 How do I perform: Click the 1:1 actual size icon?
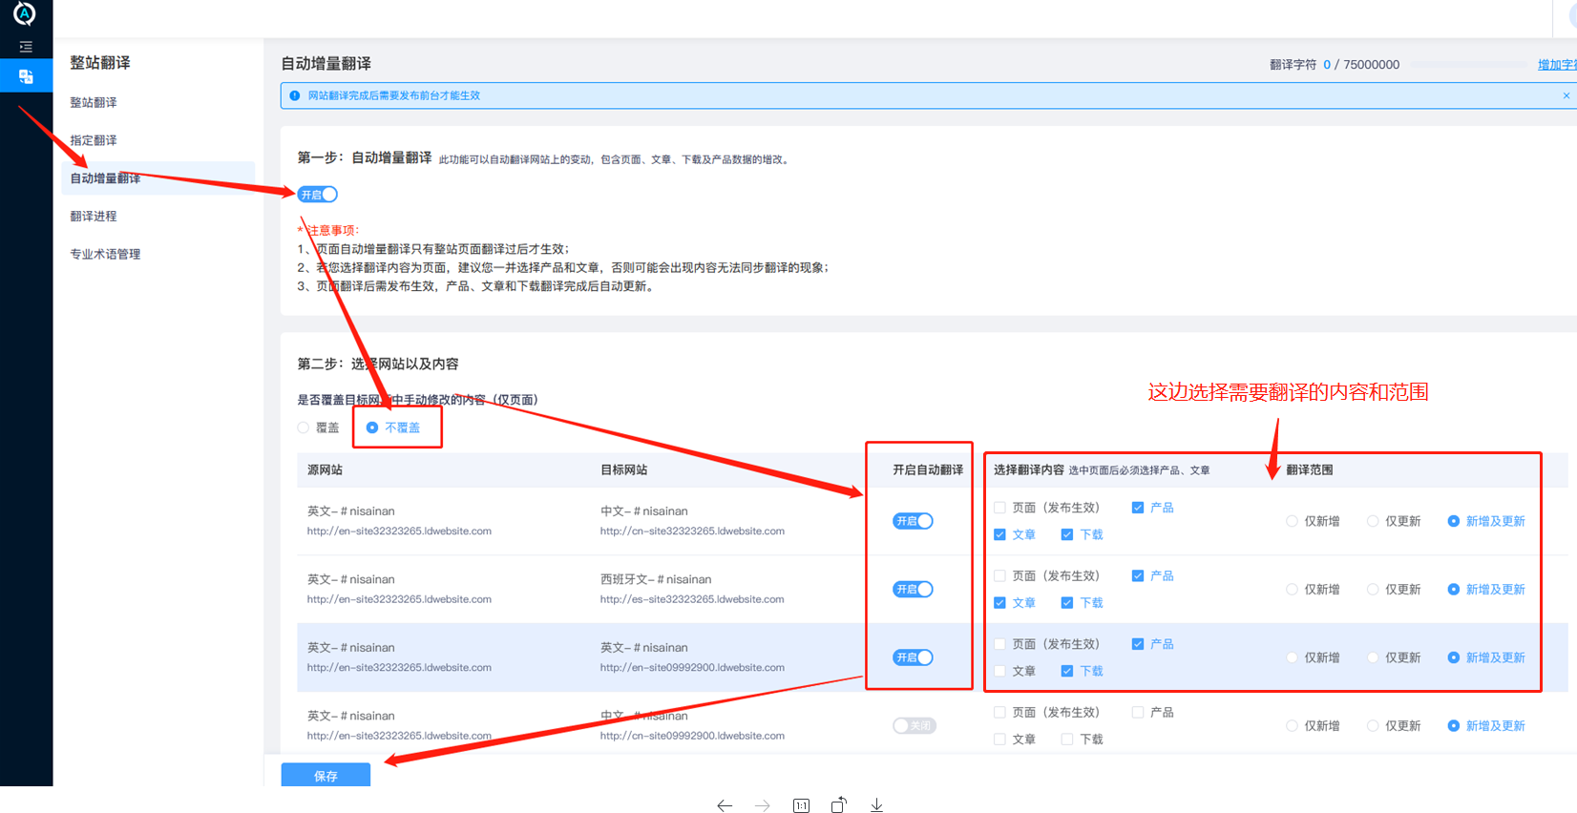point(801,805)
